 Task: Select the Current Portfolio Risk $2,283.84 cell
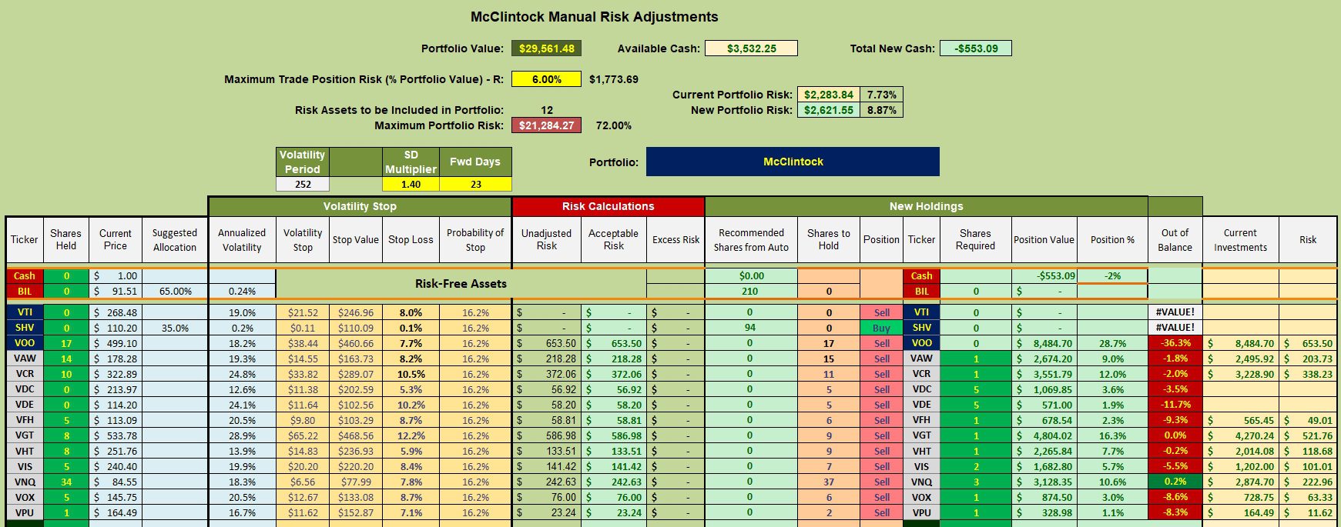click(828, 95)
